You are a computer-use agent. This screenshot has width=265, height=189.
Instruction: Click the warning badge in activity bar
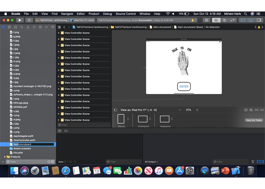(194, 20)
